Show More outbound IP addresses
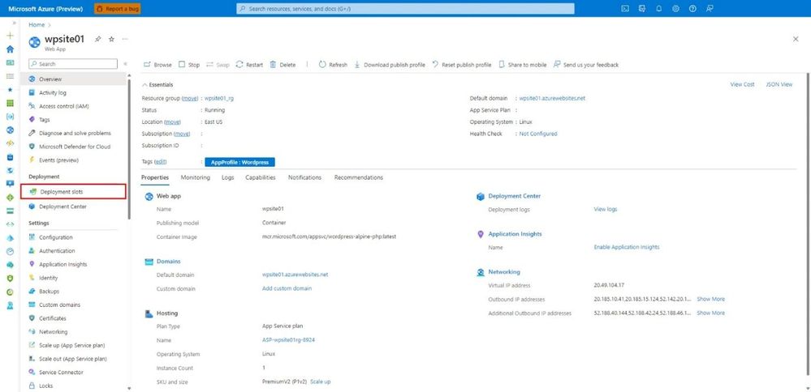Viewport: 811px width, 392px height. point(710,299)
